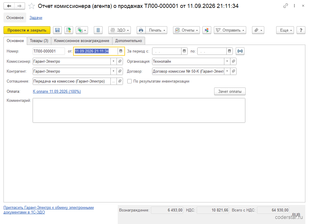This screenshot has height=224, width=310.
Task: Click the period fill button with parentheses icon
Action: [x=240, y=51]
